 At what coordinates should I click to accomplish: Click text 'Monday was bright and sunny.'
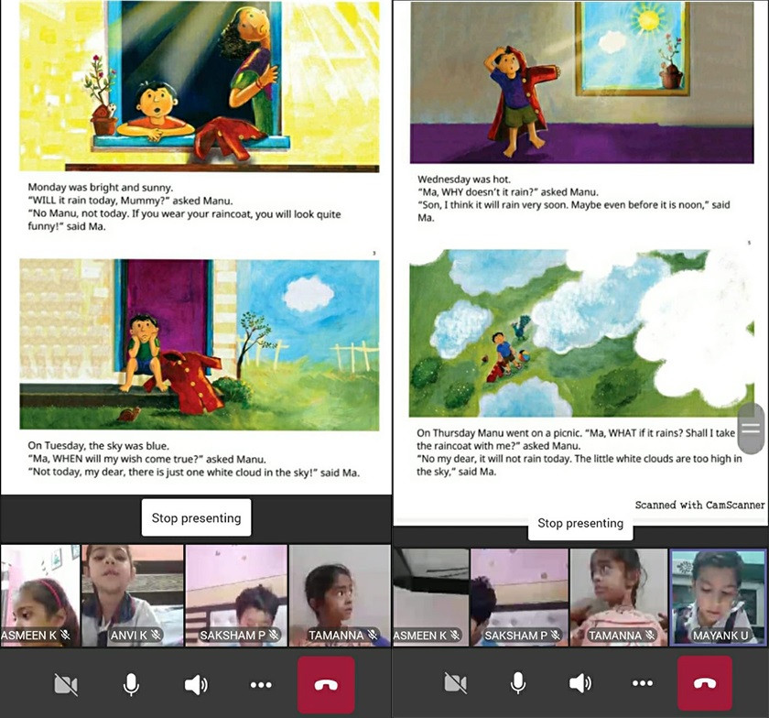click(x=100, y=188)
